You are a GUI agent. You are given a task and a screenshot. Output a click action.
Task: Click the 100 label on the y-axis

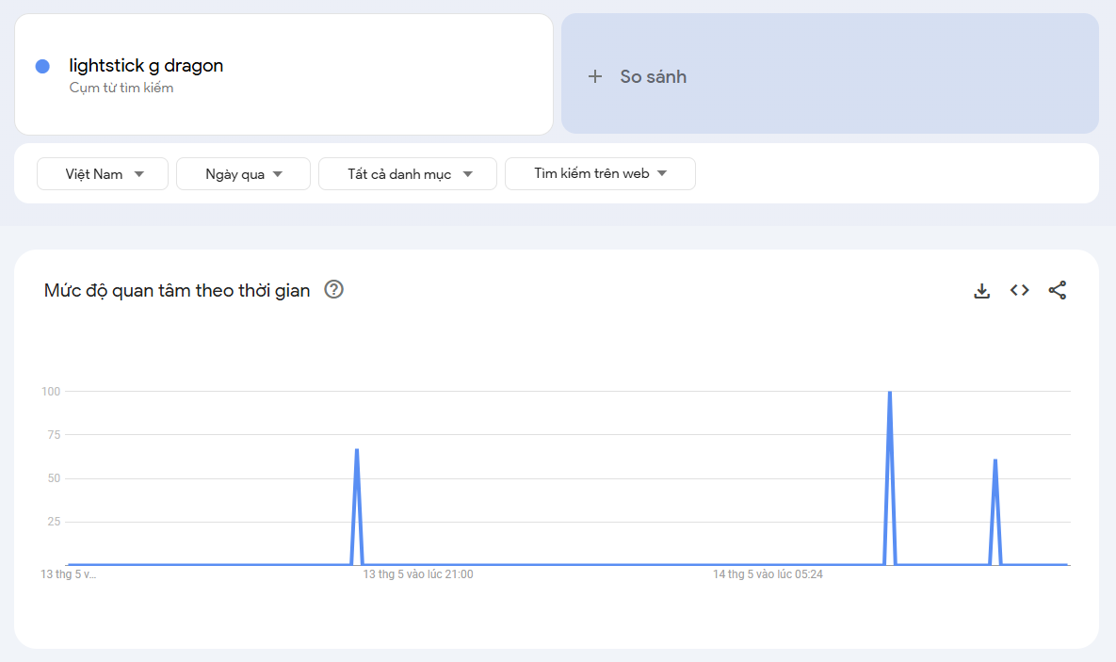pyautogui.click(x=51, y=392)
